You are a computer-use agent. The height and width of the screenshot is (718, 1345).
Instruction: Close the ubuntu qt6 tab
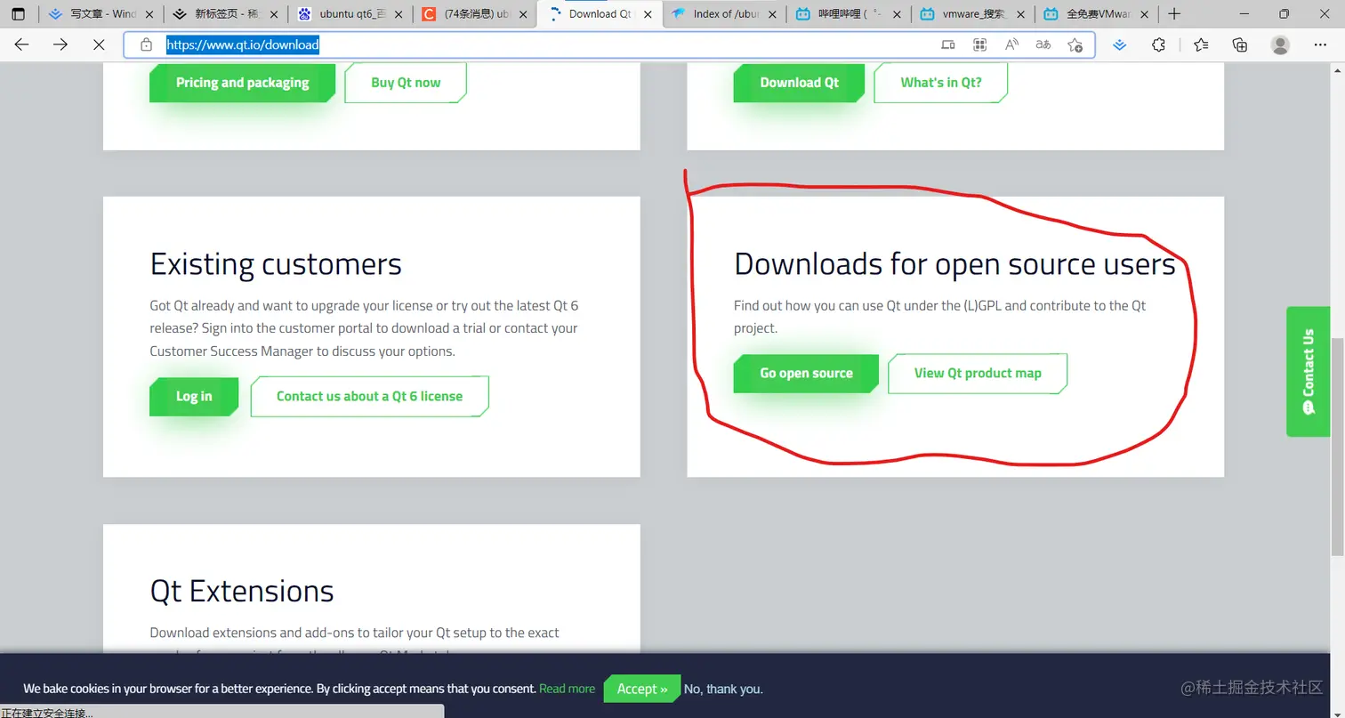pos(397,14)
